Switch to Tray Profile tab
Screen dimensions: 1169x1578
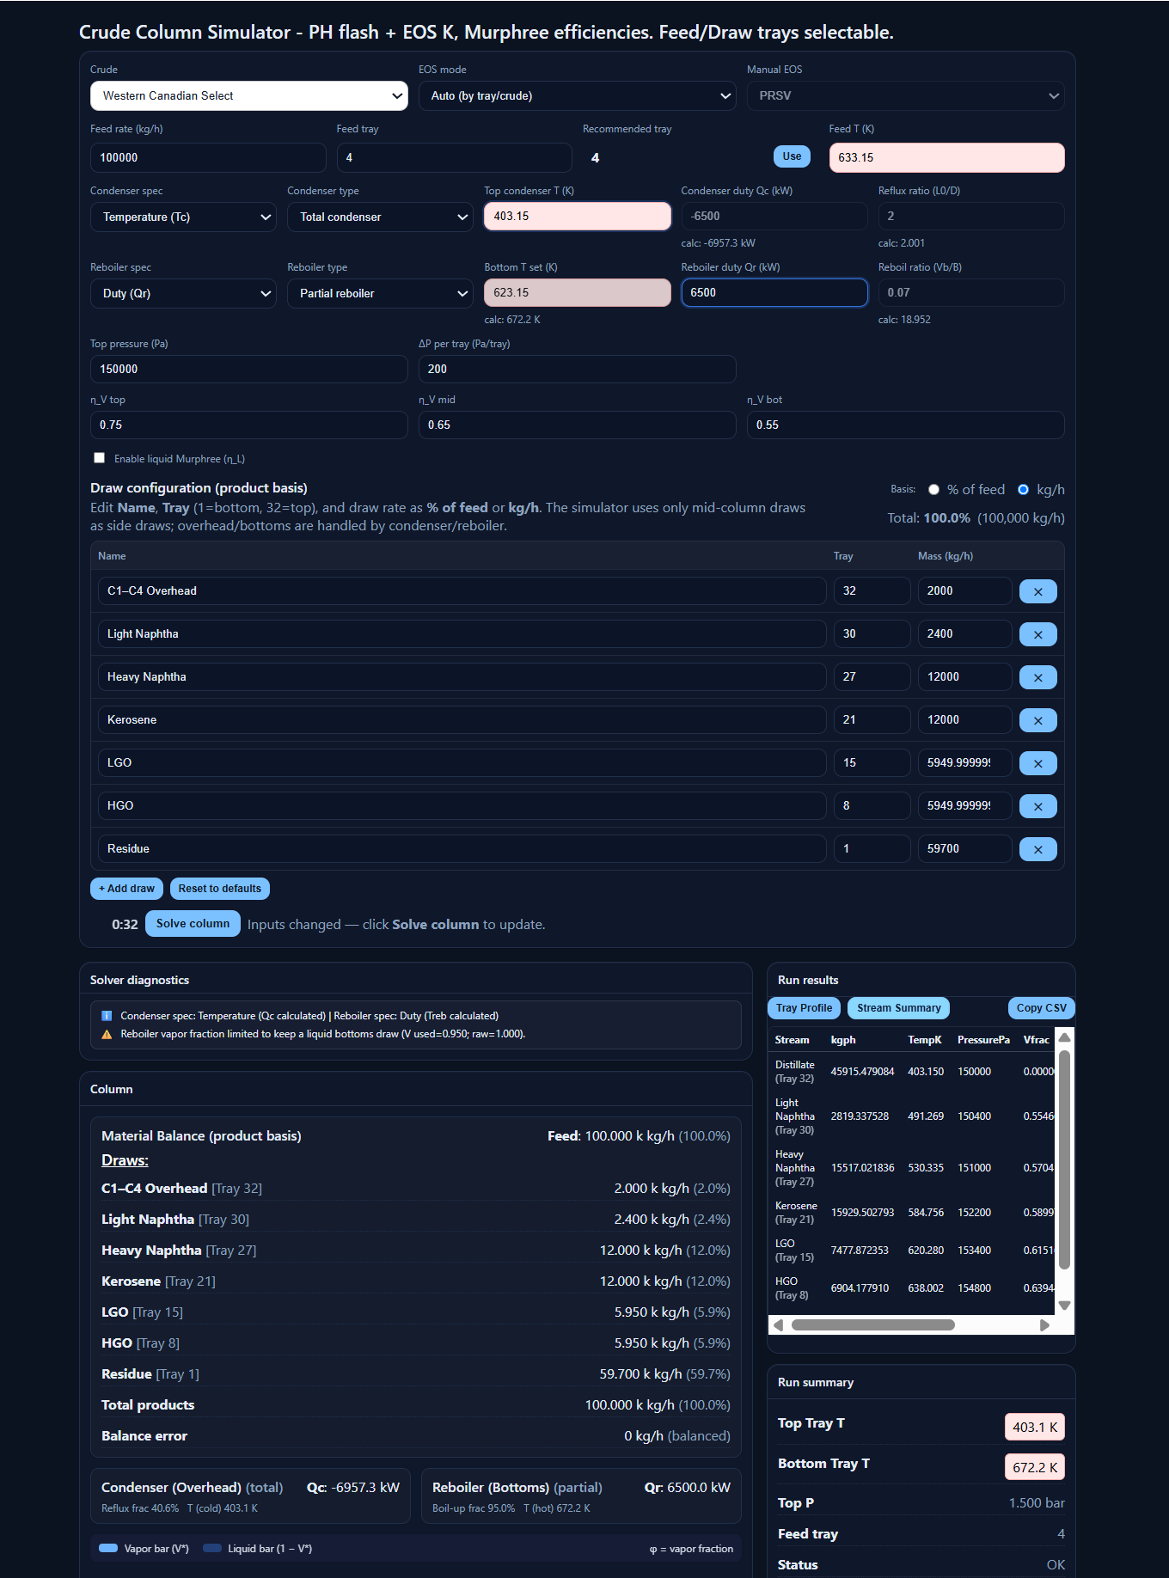coord(804,1008)
